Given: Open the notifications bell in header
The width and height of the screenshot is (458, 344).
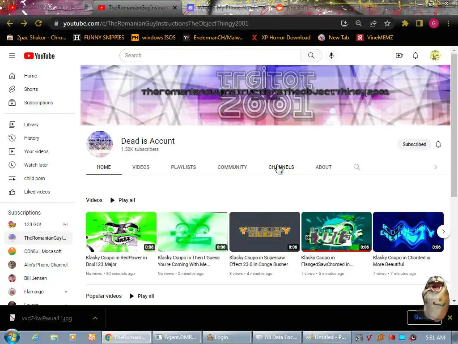Looking at the screenshot, I should pyautogui.click(x=416, y=56).
